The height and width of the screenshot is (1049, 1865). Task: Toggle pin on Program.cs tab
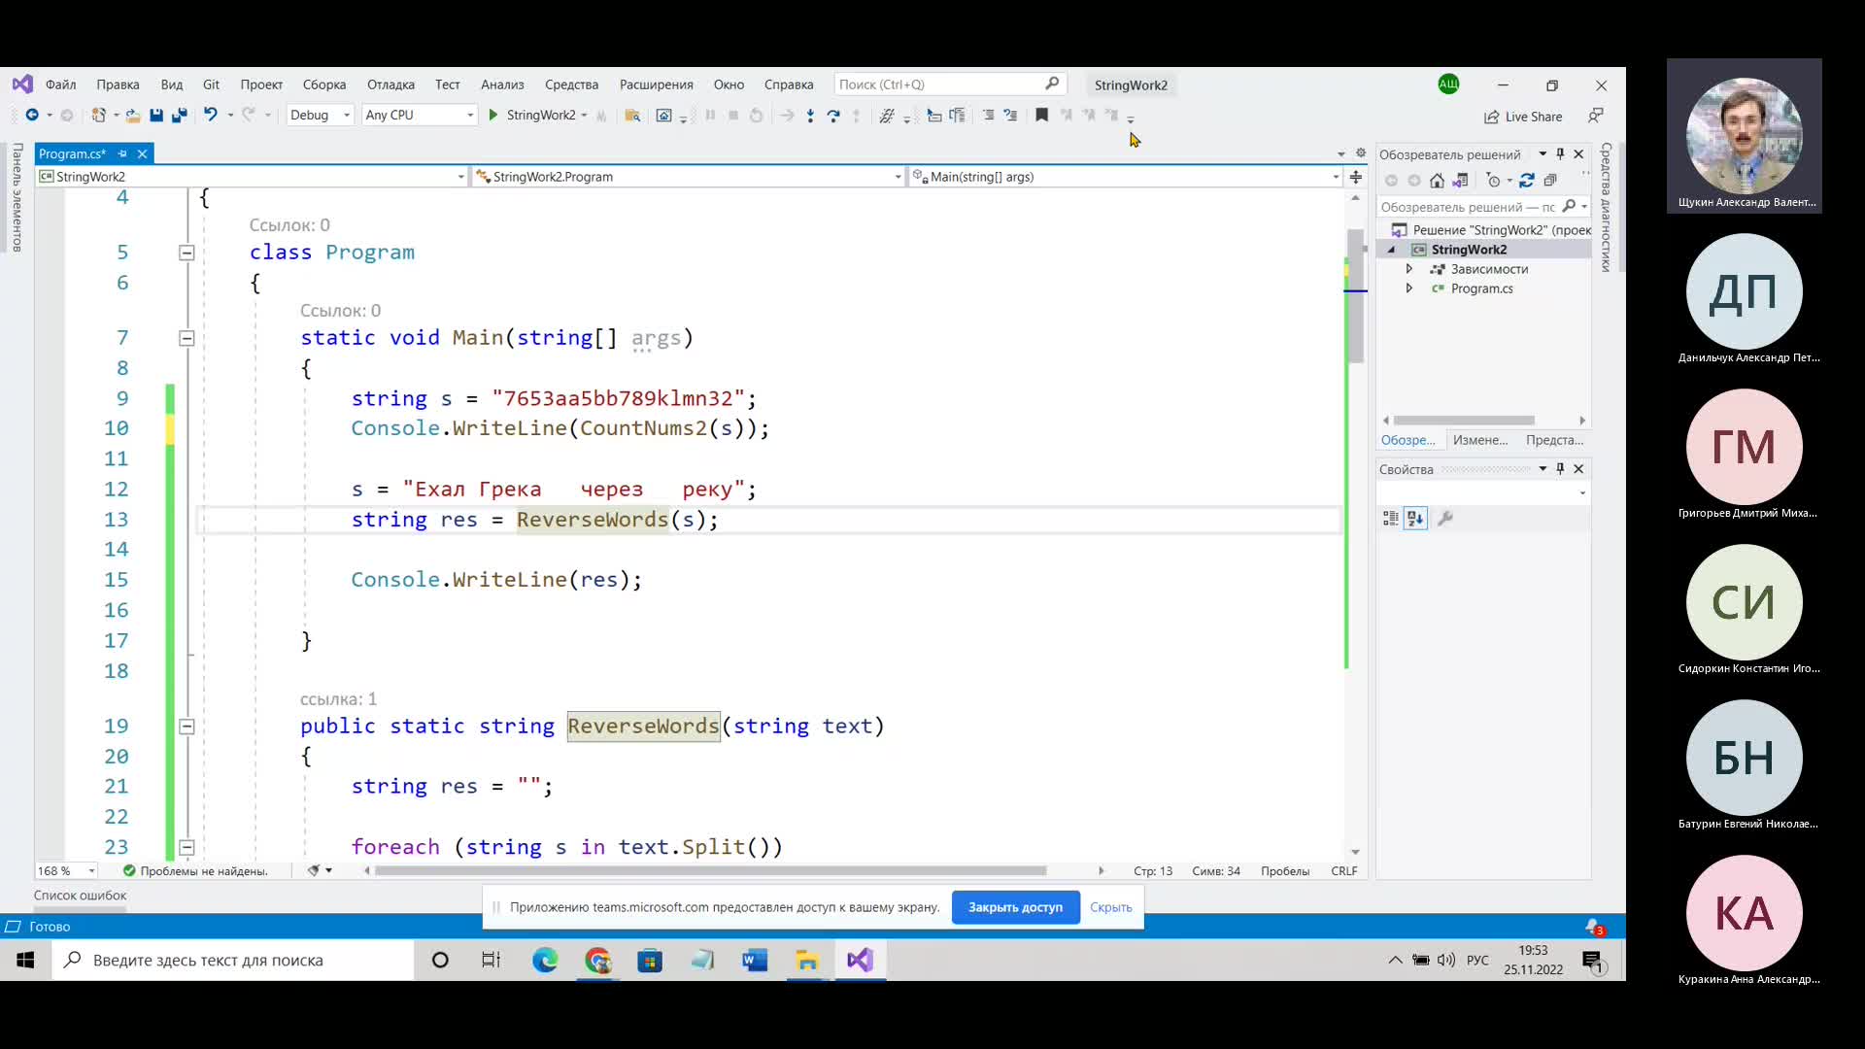pos(122,153)
